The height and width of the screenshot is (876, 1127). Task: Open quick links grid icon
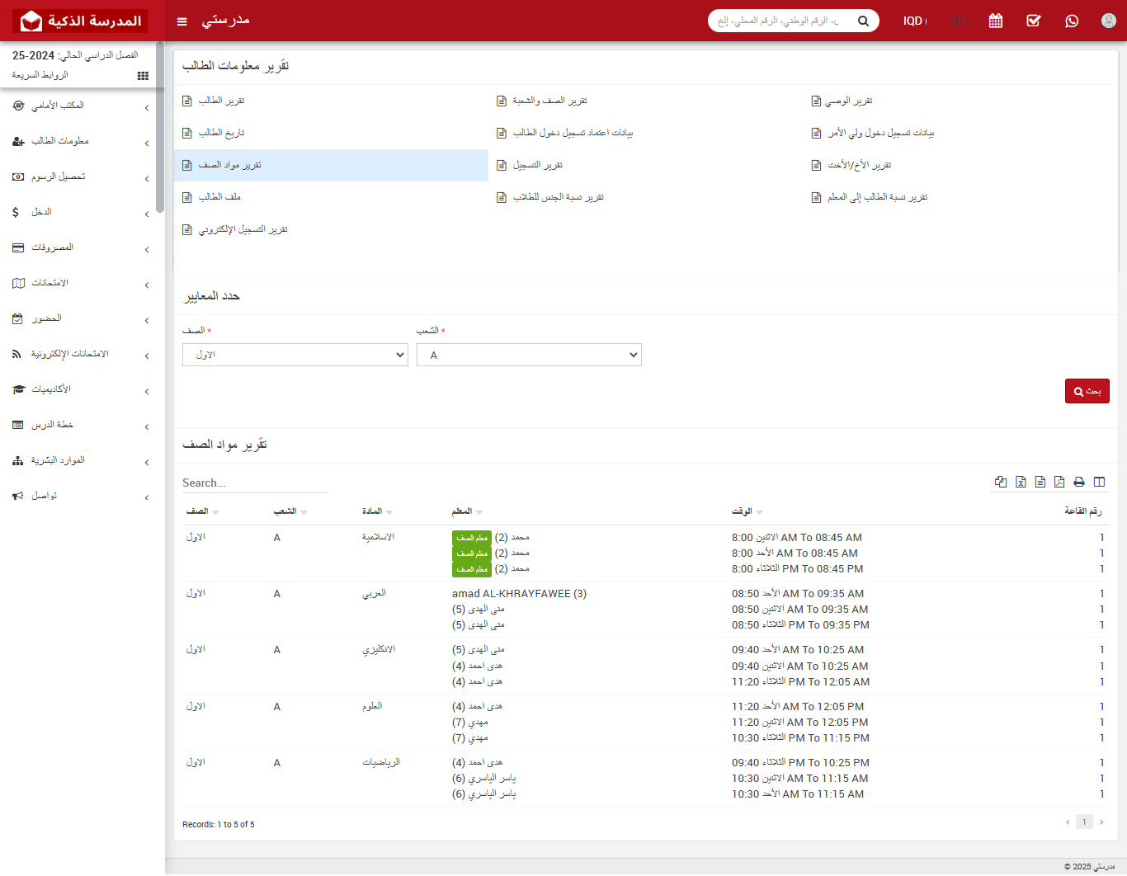(143, 76)
